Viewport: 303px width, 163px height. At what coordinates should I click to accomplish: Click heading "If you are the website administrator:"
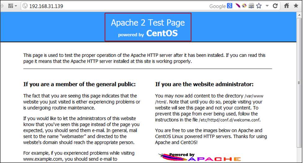point(204,84)
